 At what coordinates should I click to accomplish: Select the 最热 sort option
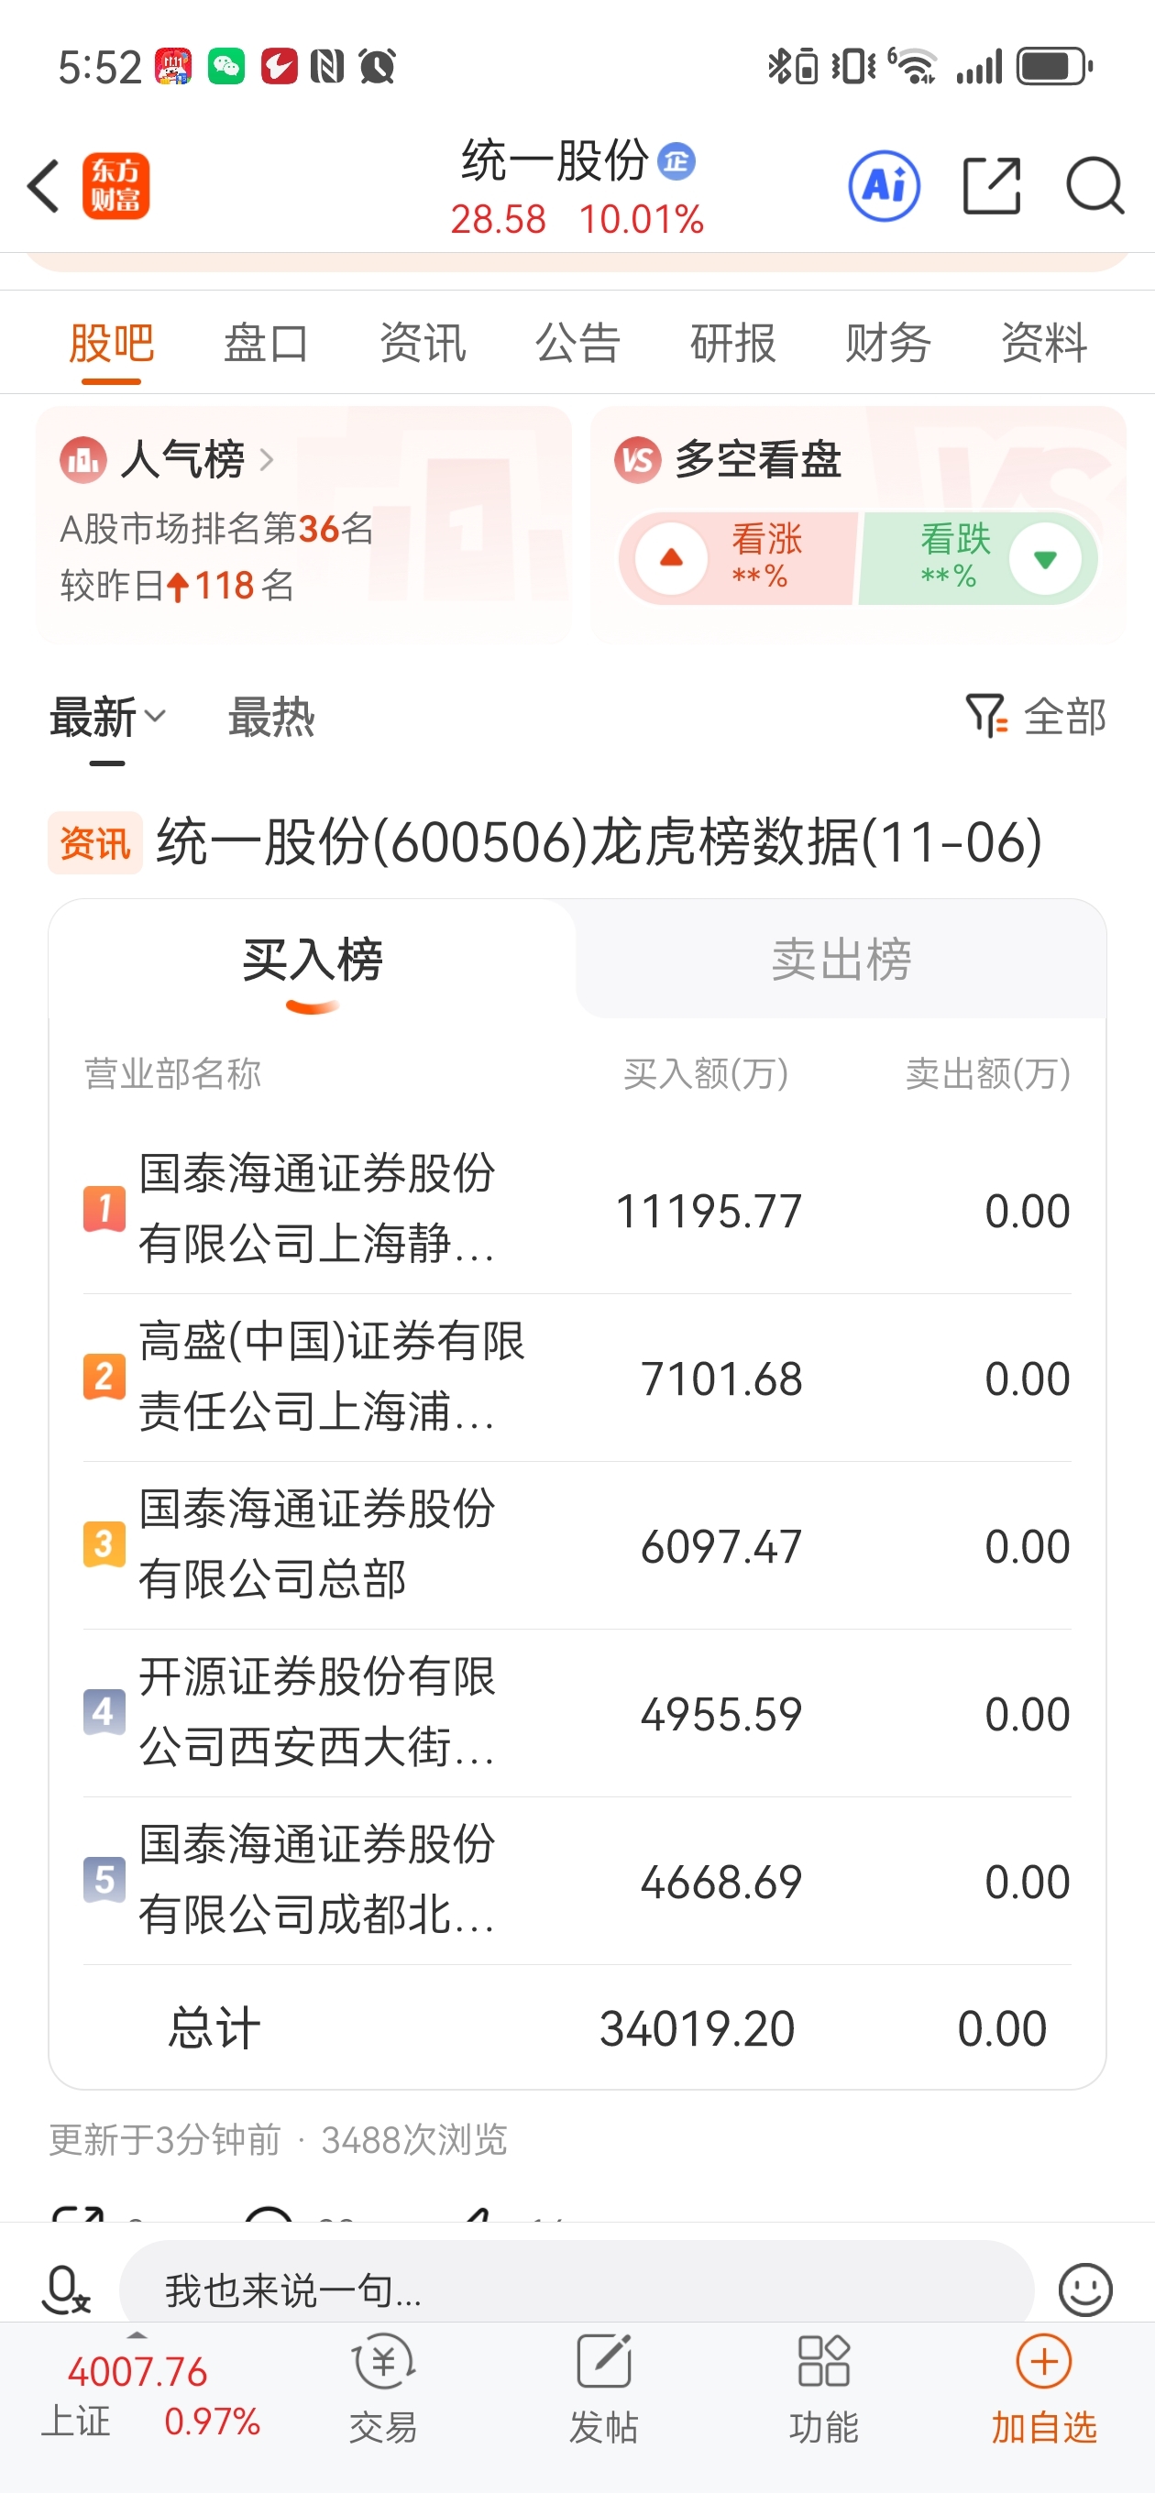tap(271, 717)
